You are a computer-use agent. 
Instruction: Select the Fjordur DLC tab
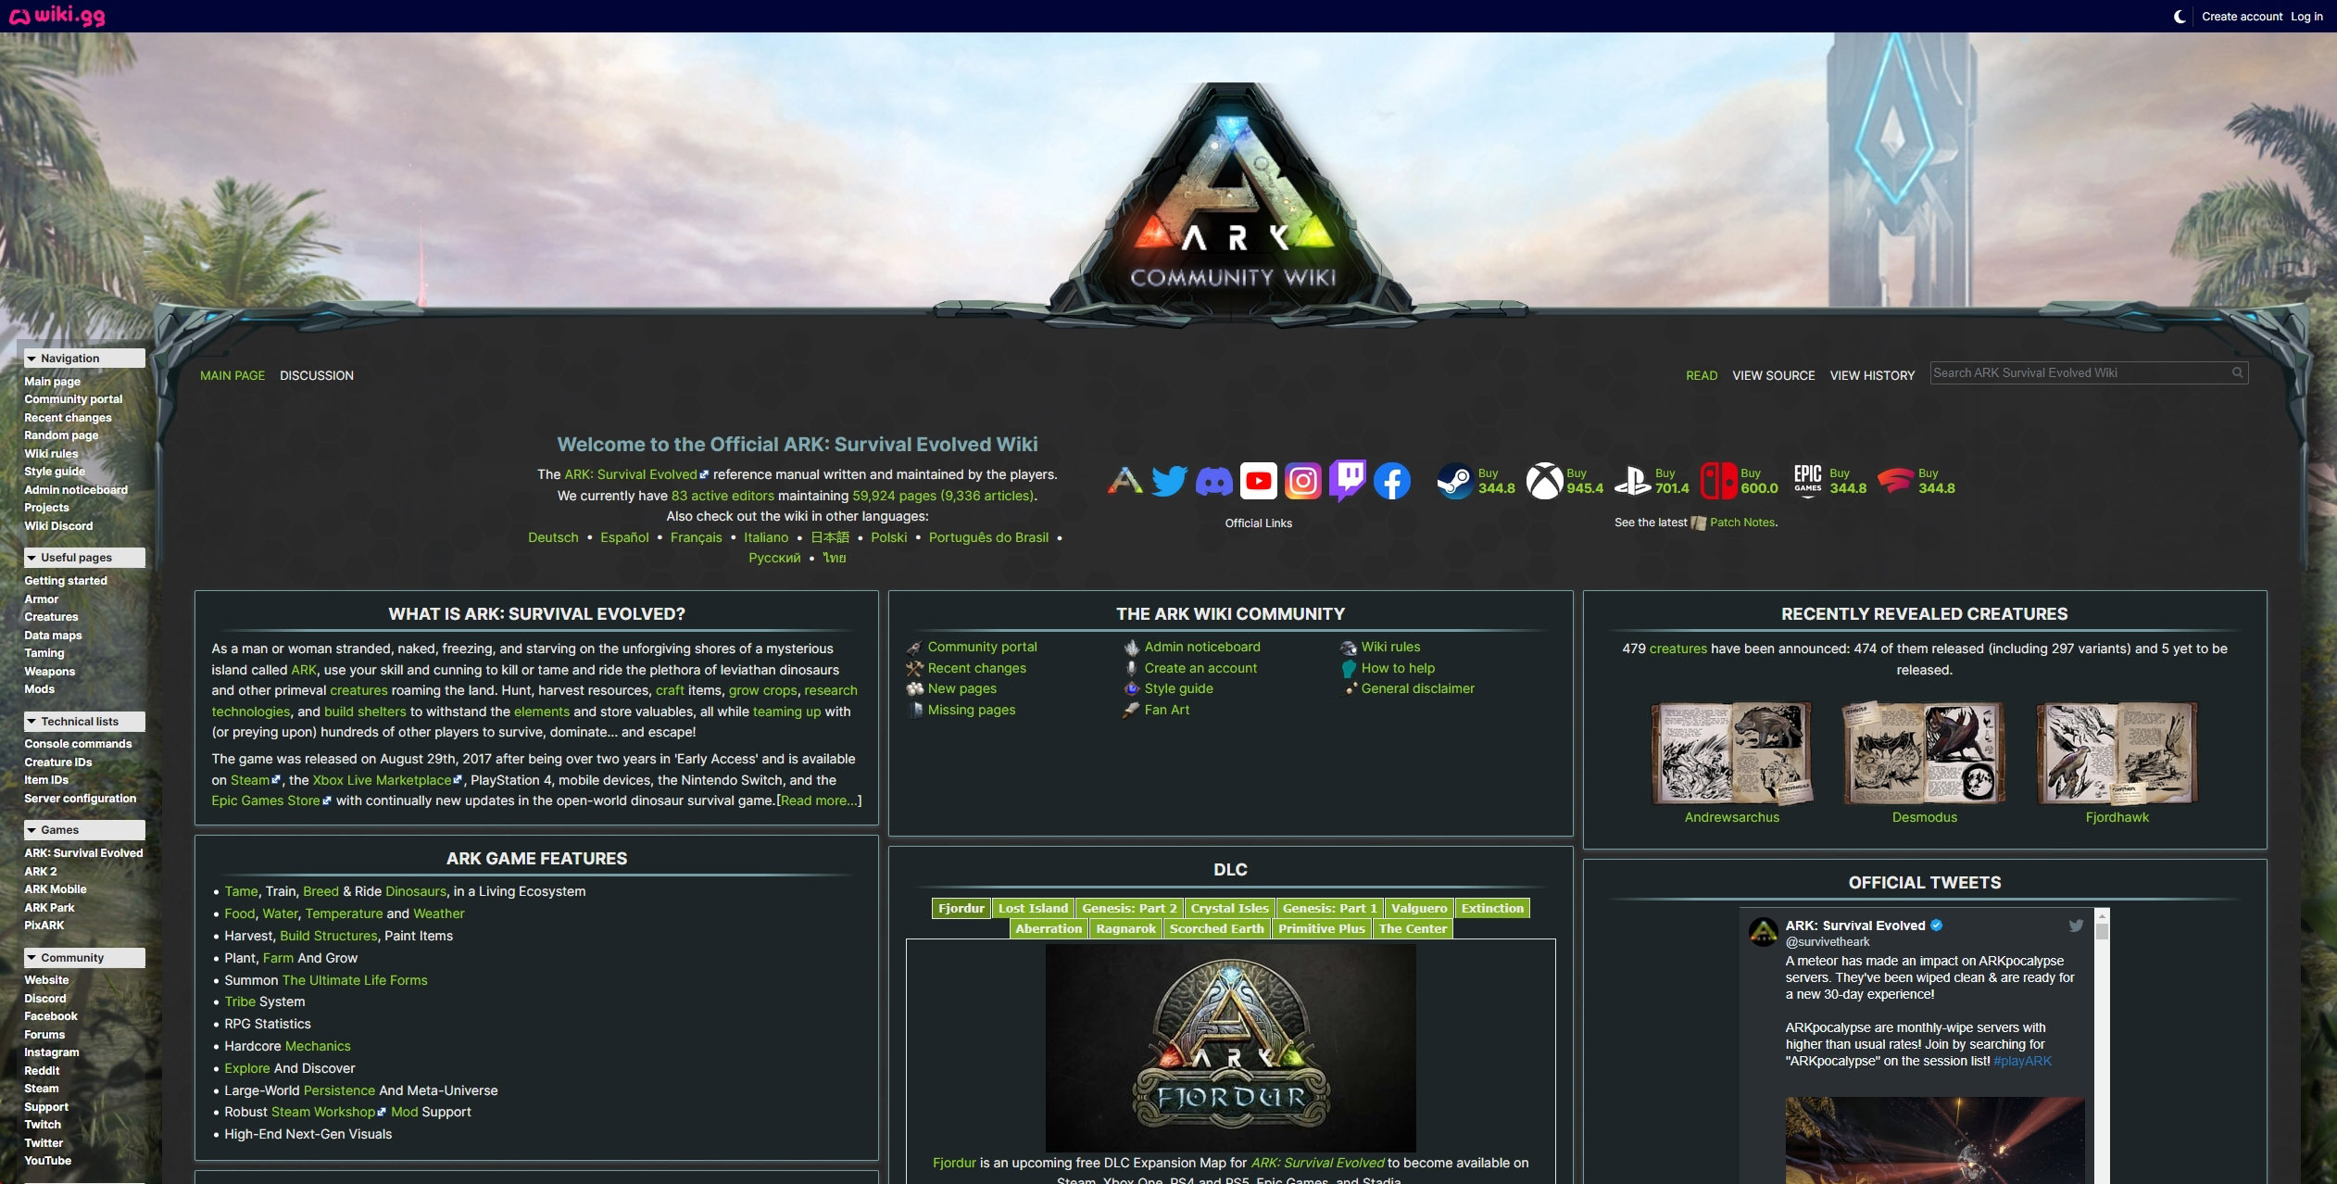[961, 908]
